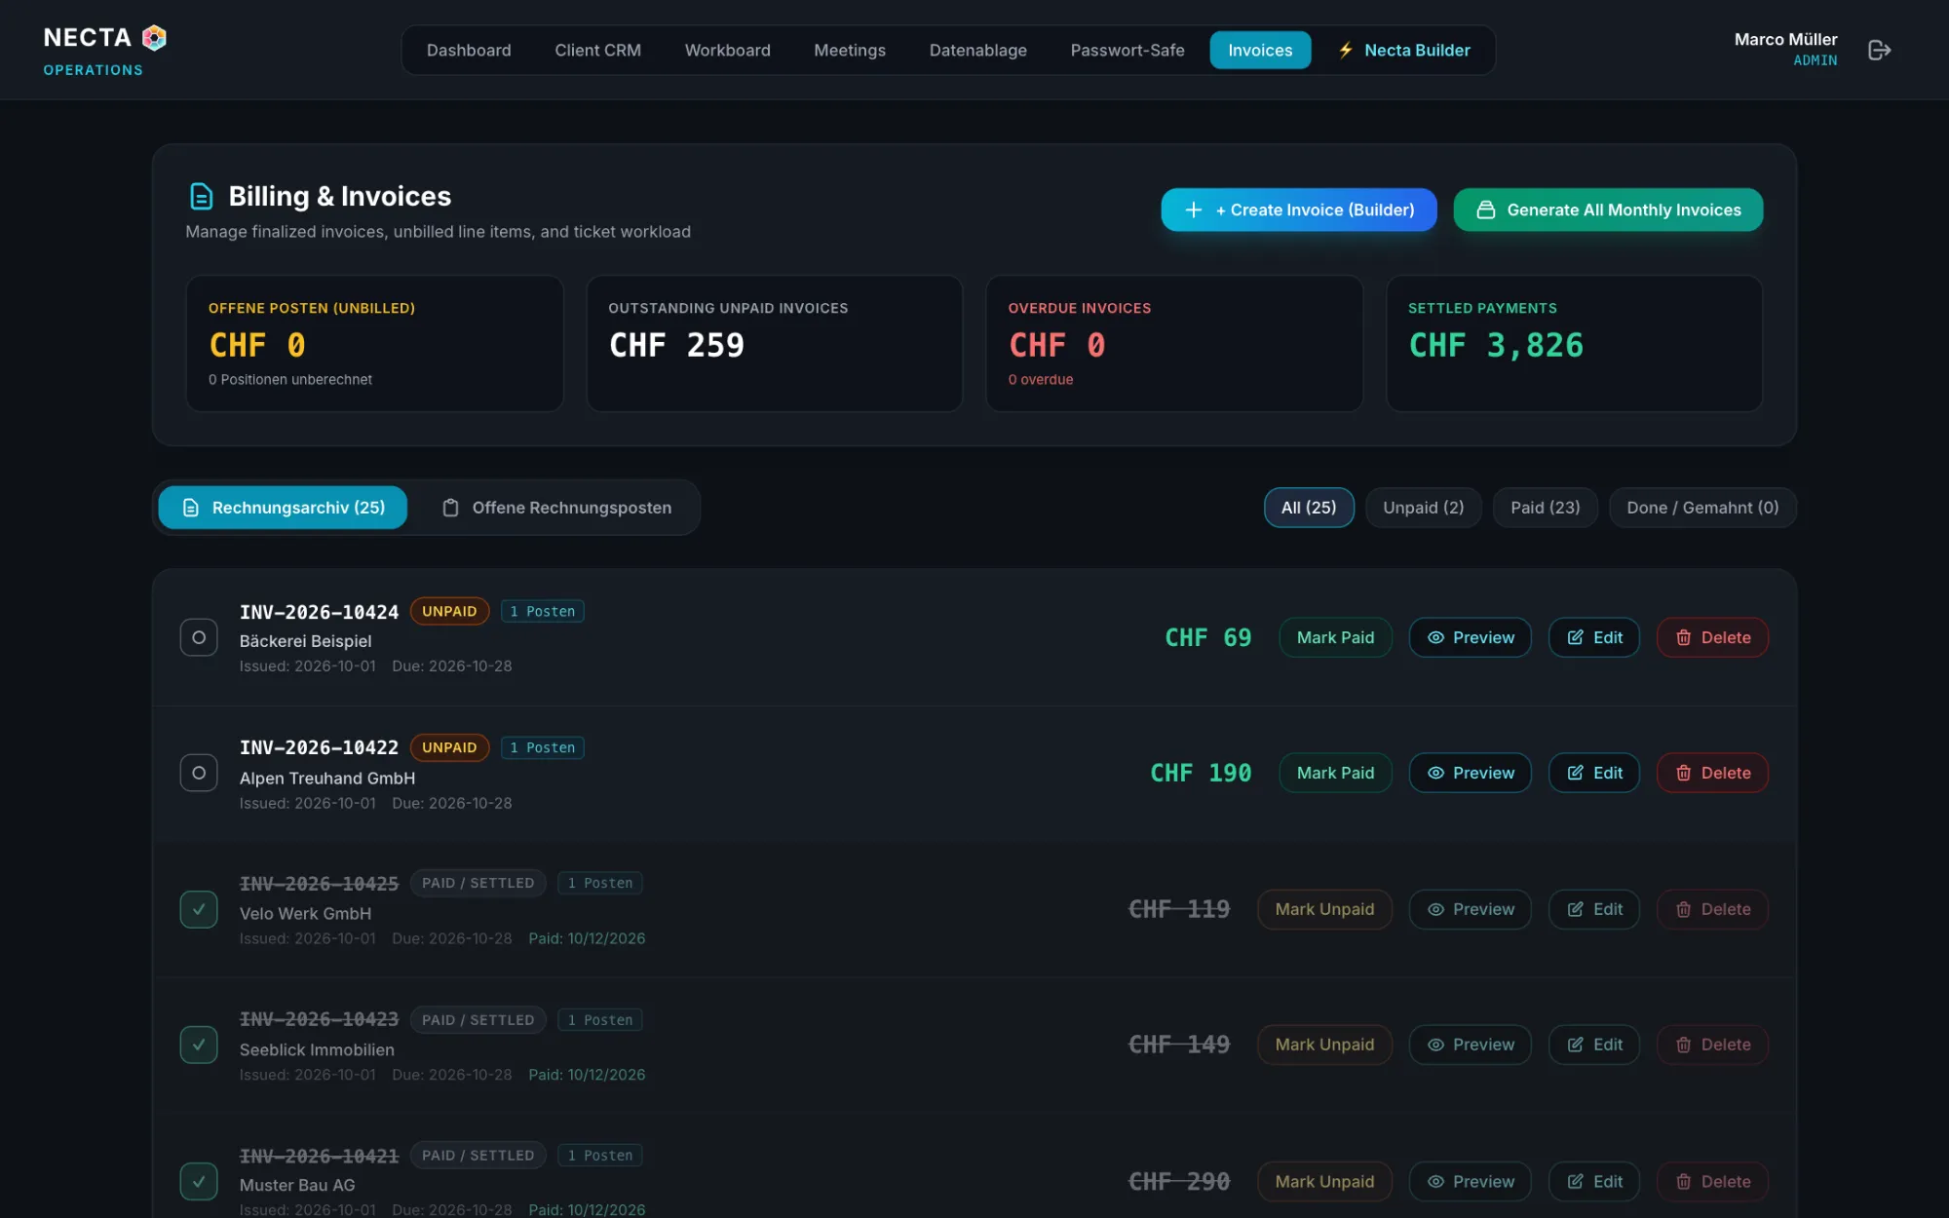The width and height of the screenshot is (1949, 1218).
Task: Click the logout icon next to Marco Müller
Action: point(1879,50)
